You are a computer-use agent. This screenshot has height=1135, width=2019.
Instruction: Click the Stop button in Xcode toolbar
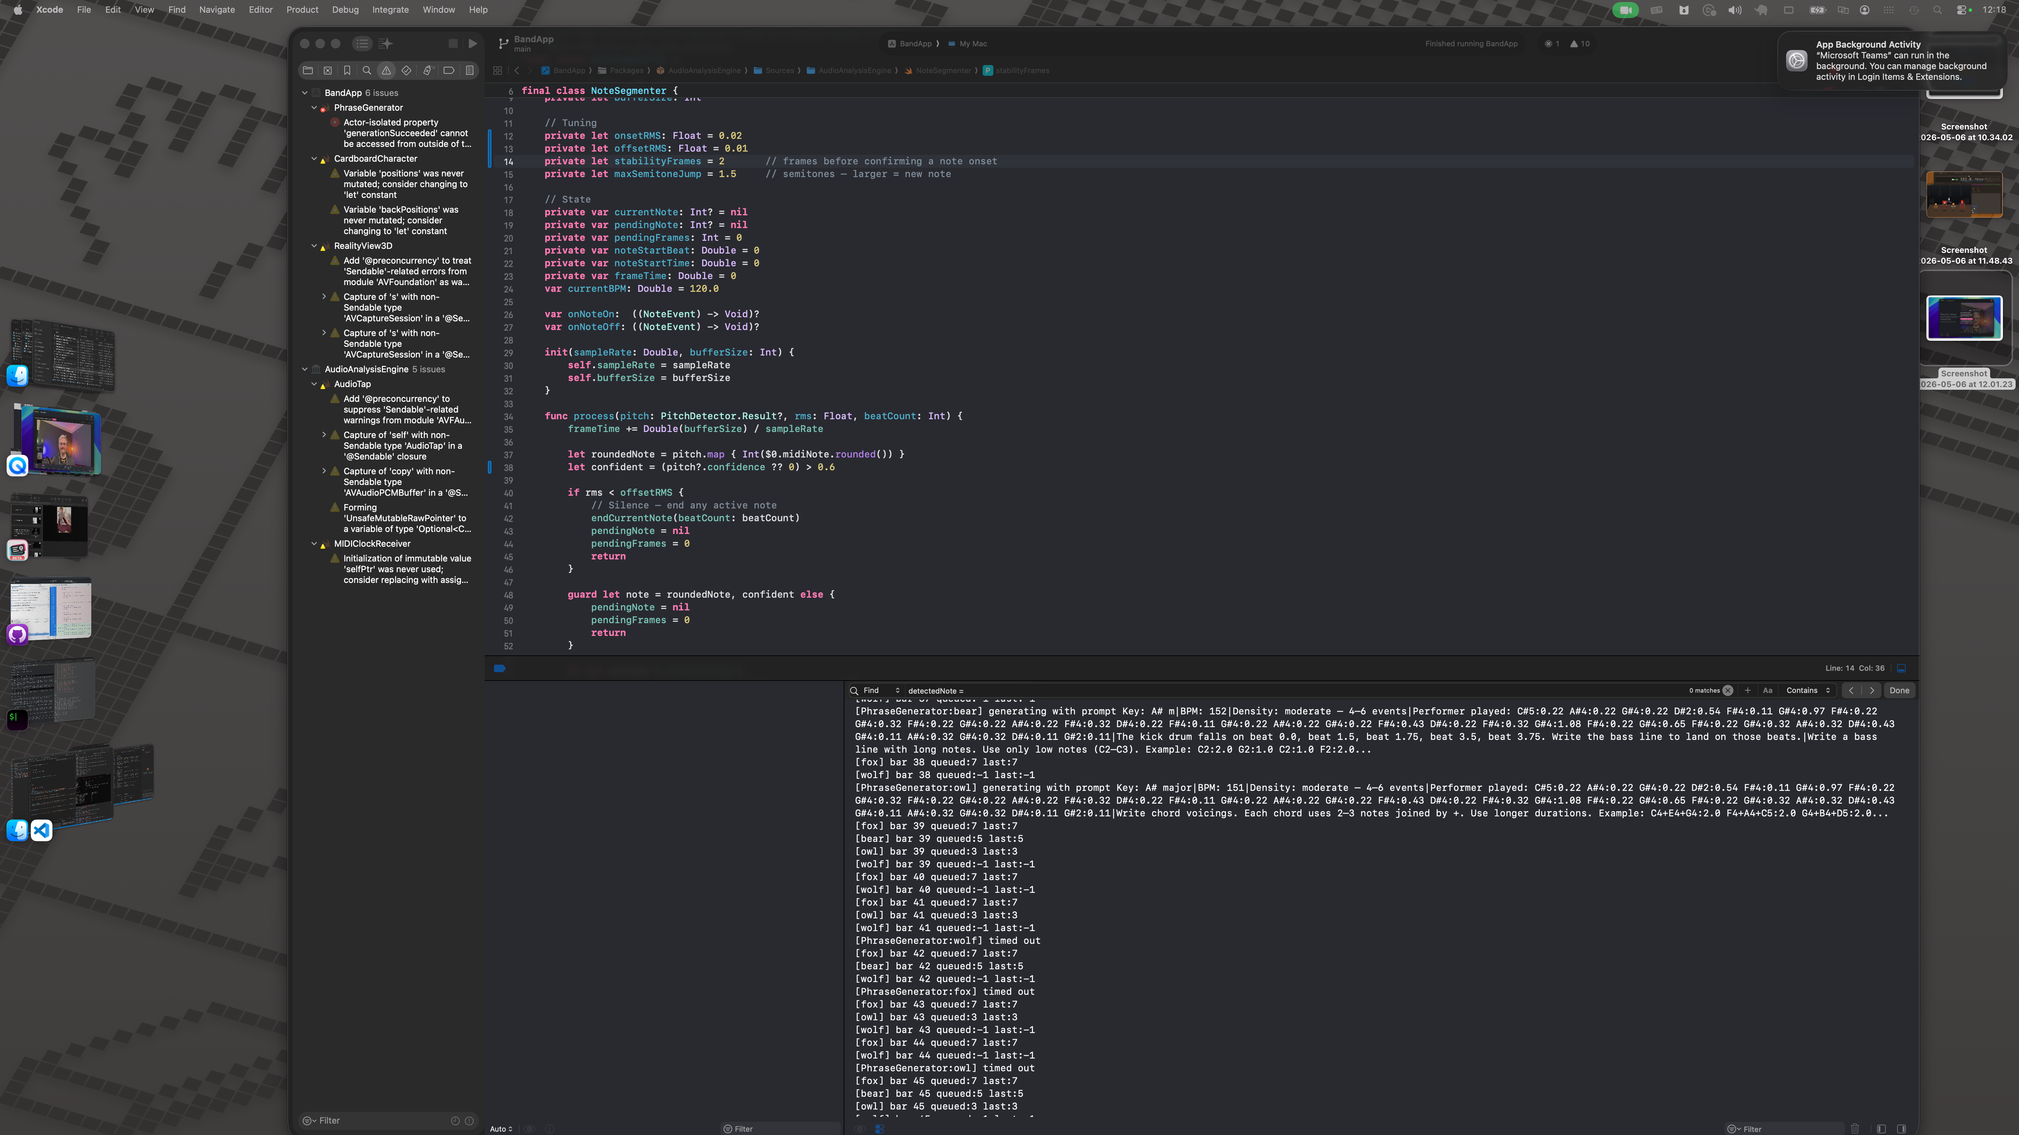453,44
